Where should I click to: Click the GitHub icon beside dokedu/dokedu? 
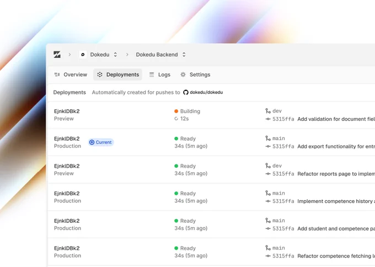pyautogui.click(x=186, y=92)
